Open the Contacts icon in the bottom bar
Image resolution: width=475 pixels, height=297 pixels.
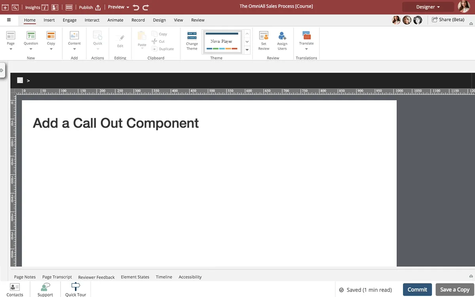(x=15, y=287)
